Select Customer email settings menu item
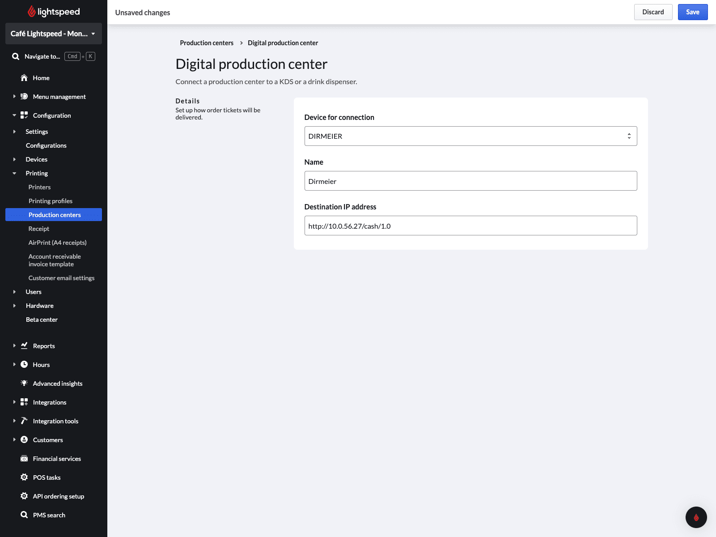 tap(61, 278)
